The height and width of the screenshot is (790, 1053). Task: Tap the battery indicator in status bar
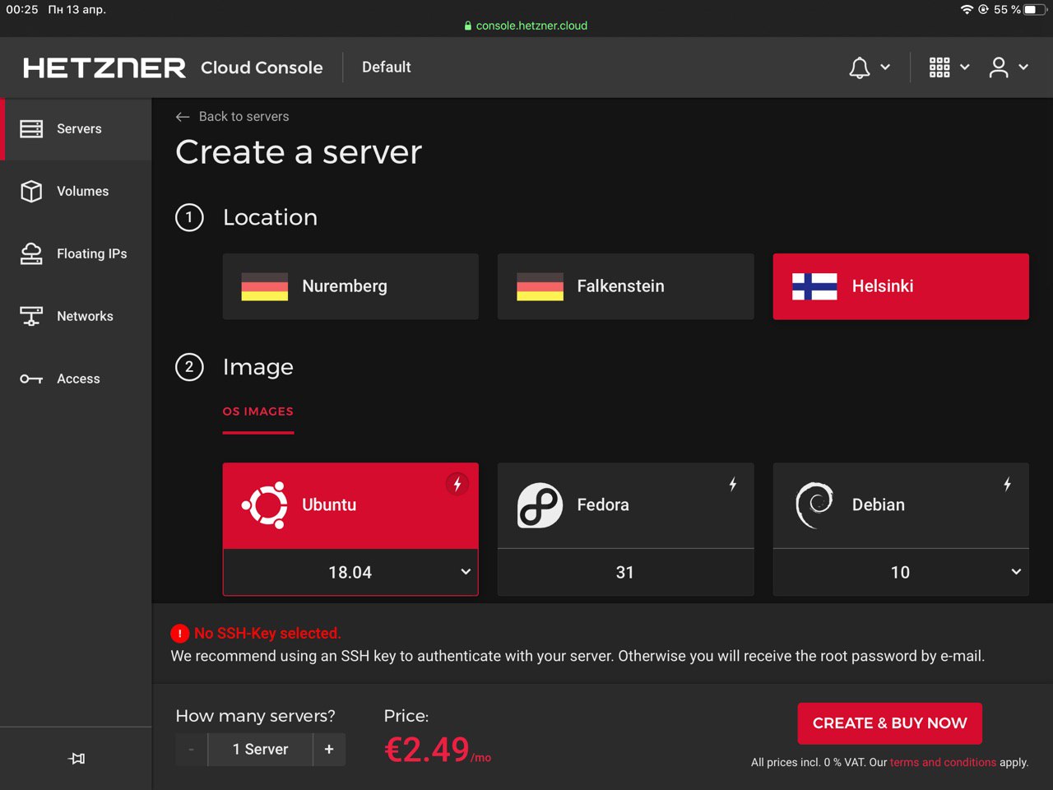coord(1036,10)
